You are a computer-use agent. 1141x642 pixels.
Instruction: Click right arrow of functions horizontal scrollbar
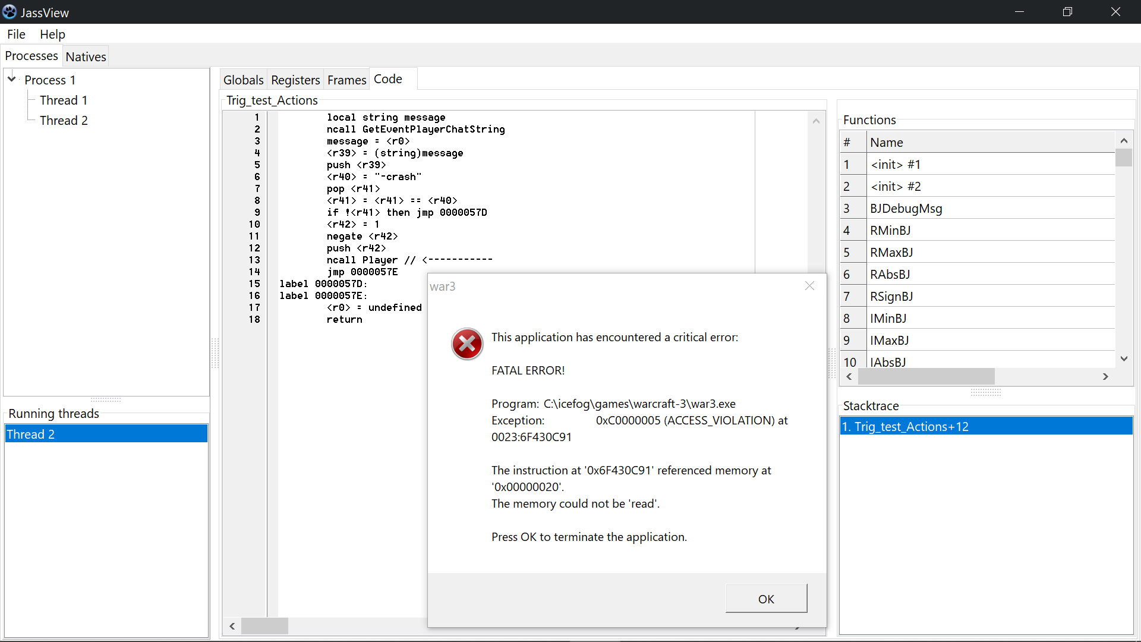tap(1105, 376)
